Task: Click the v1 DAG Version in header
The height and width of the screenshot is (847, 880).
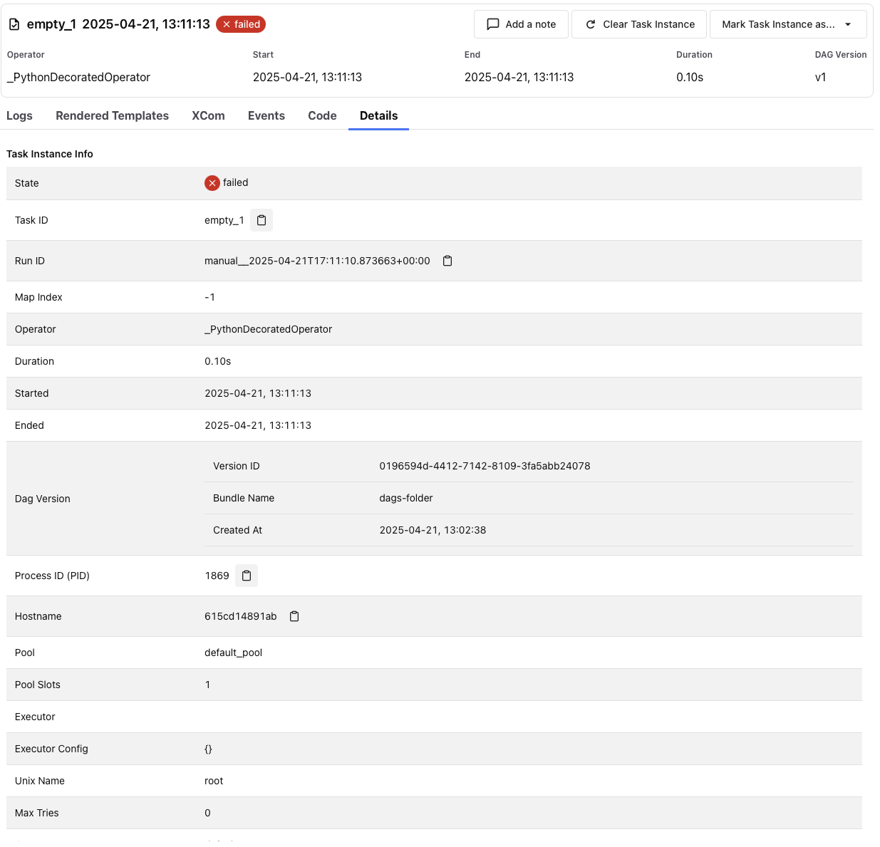Action: coord(820,77)
